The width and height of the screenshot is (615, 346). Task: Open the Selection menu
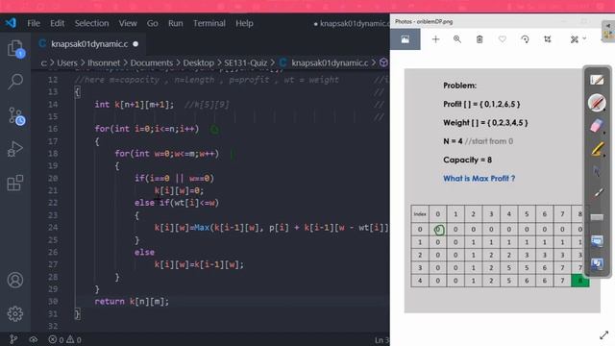[x=92, y=23]
